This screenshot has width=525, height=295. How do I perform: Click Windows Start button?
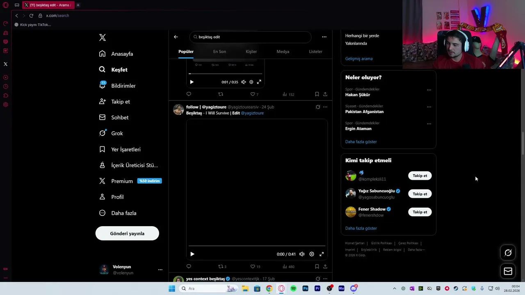172,288
